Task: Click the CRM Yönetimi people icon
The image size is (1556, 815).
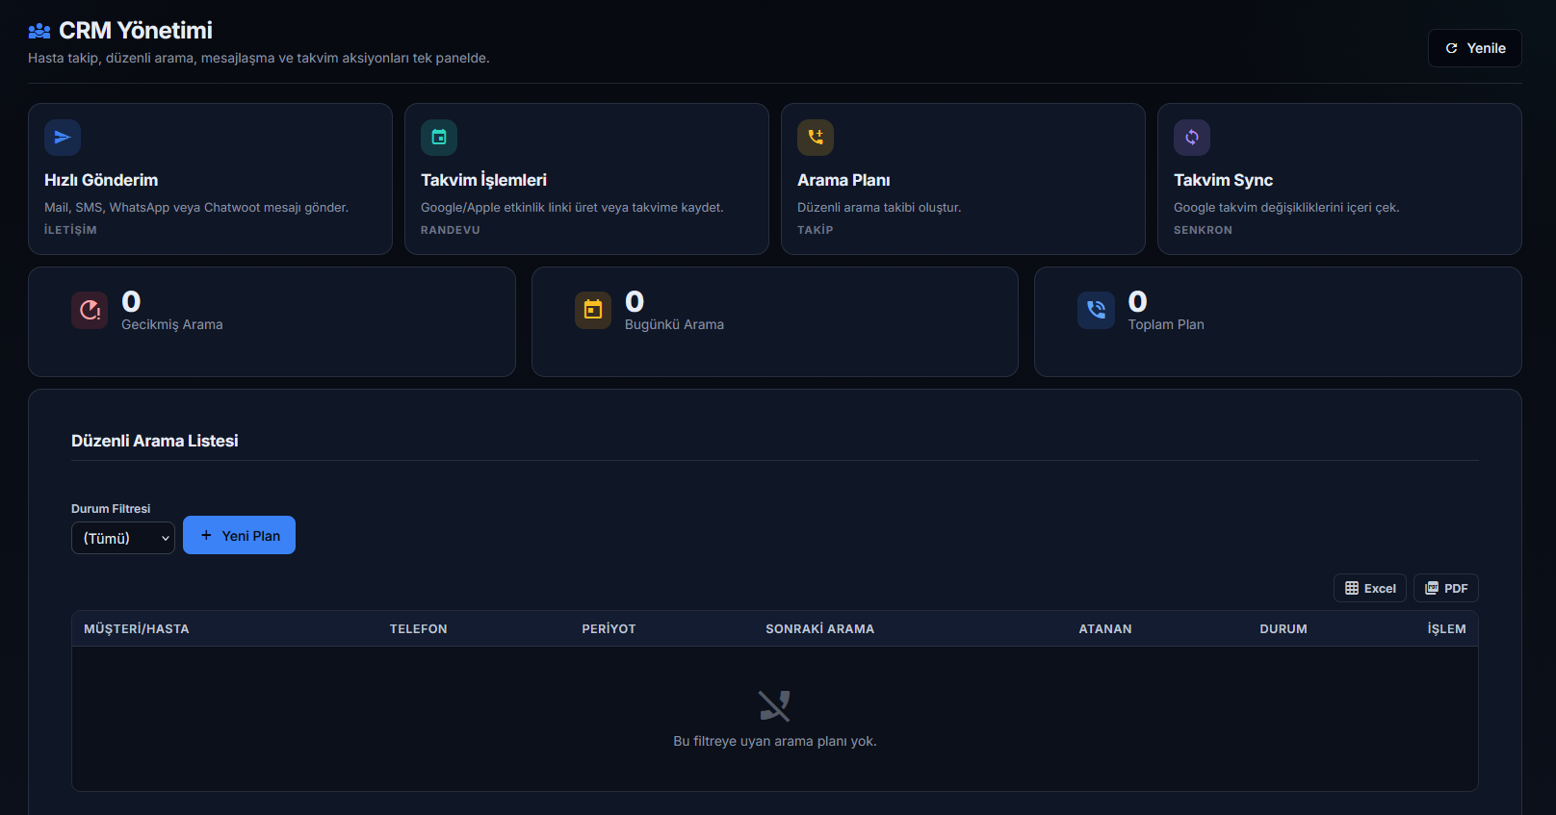Action: point(39,31)
